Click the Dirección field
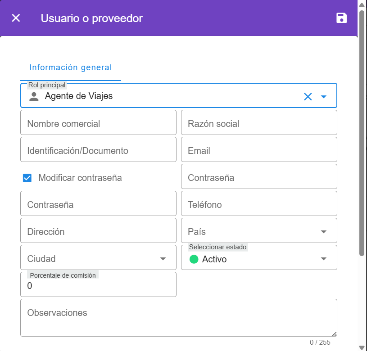Image resolution: width=367 pixels, height=351 pixels. coord(98,232)
